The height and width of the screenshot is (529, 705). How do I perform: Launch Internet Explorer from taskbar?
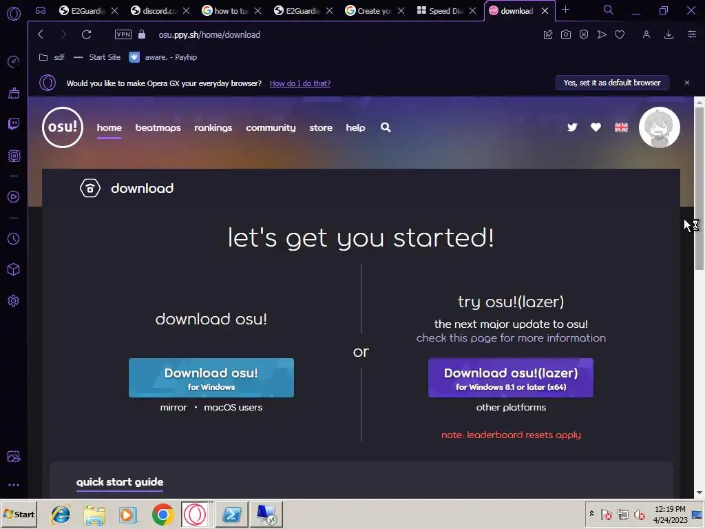[x=61, y=515]
